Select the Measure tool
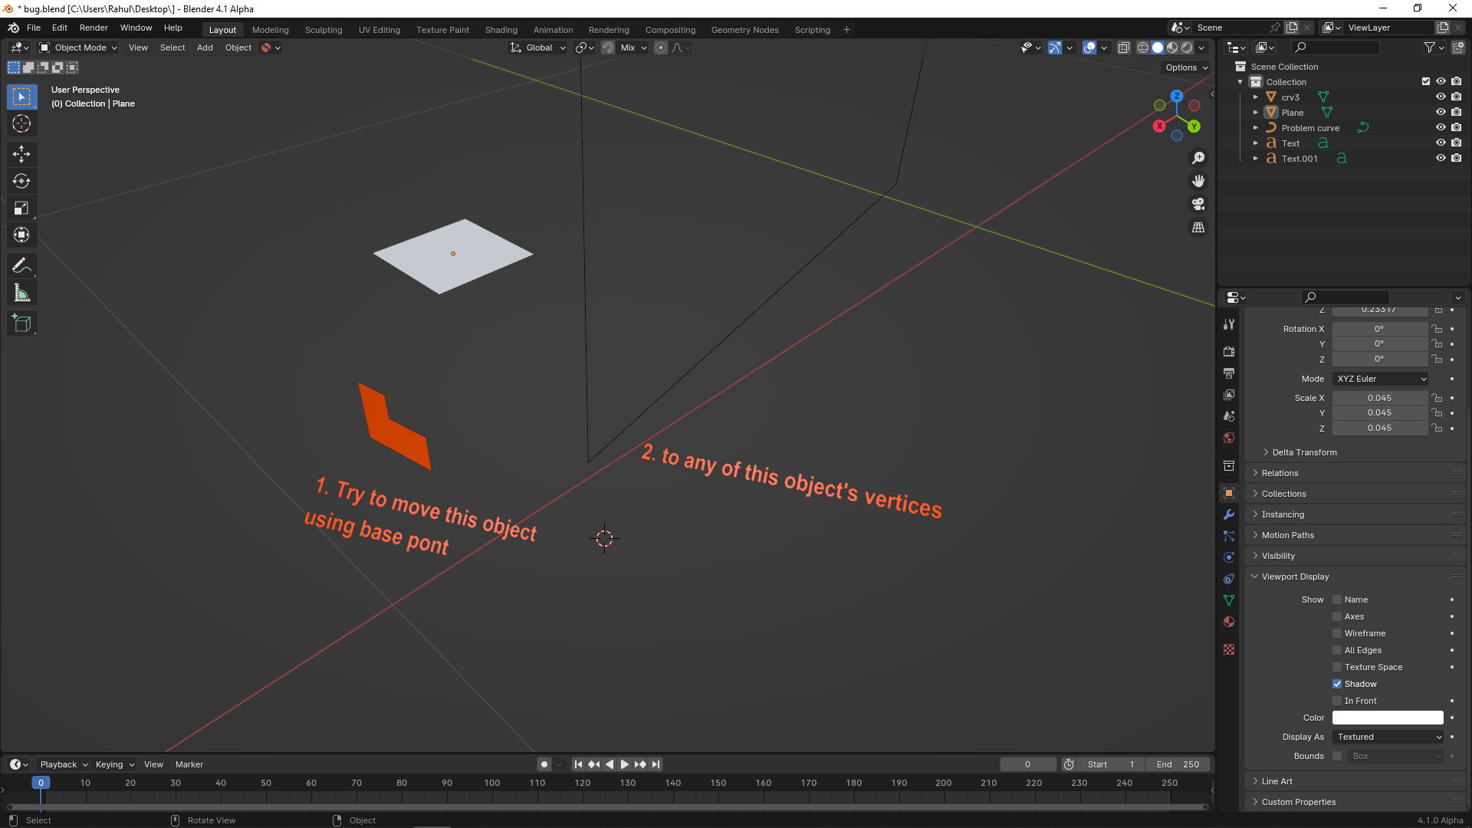 (x=21, y=293)
